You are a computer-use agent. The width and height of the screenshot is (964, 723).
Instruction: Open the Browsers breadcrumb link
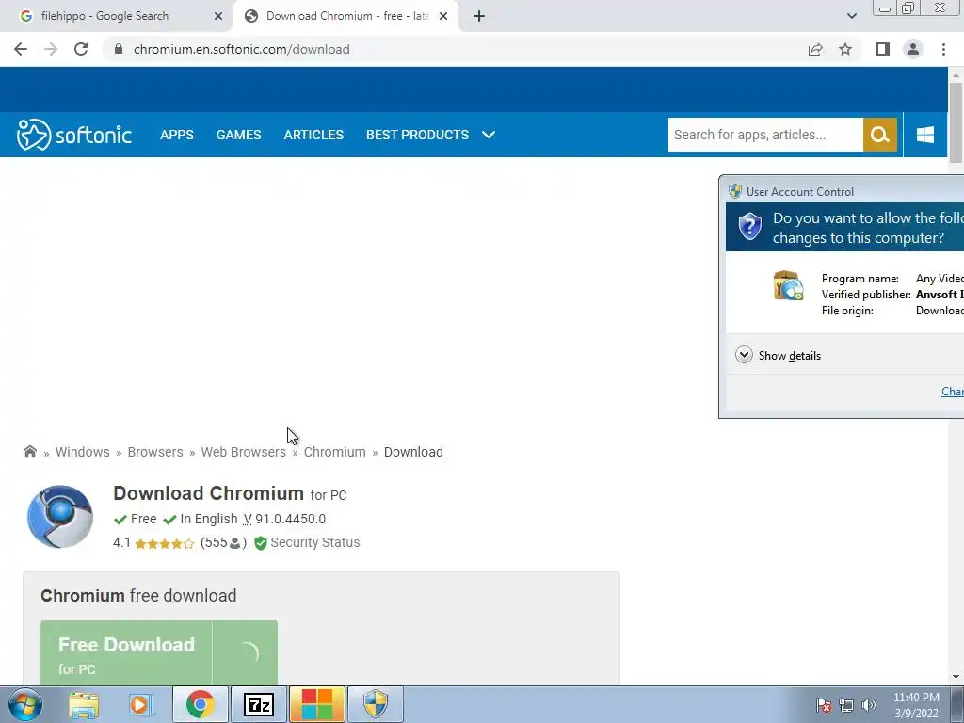(155, 452)
